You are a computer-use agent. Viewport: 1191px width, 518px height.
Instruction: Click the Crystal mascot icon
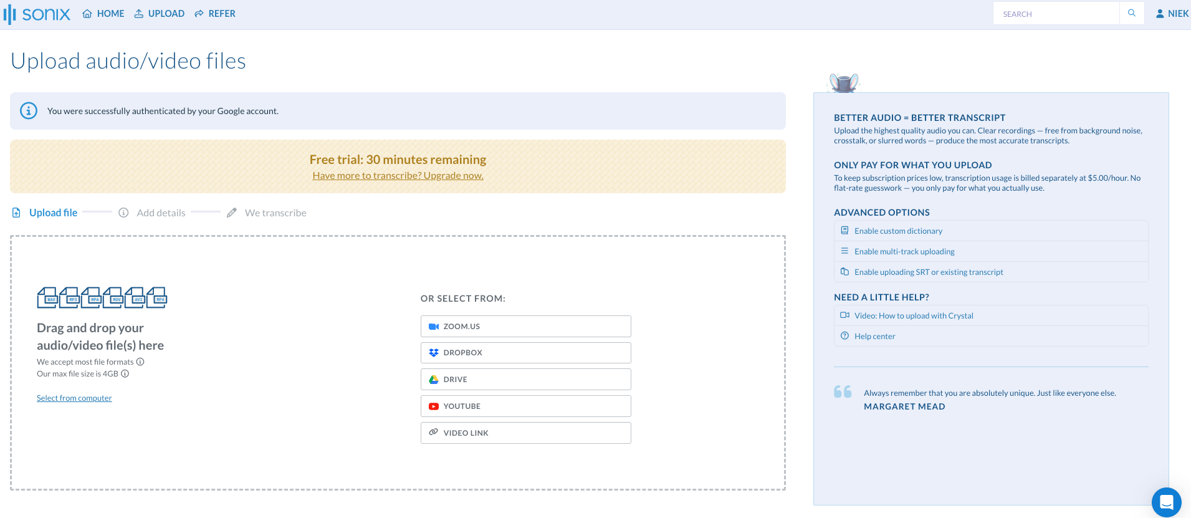(844, 82)
